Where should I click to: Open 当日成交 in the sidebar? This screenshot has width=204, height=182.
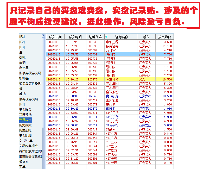[25, 120]
